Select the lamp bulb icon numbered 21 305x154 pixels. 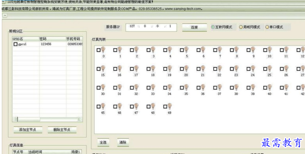203,68
